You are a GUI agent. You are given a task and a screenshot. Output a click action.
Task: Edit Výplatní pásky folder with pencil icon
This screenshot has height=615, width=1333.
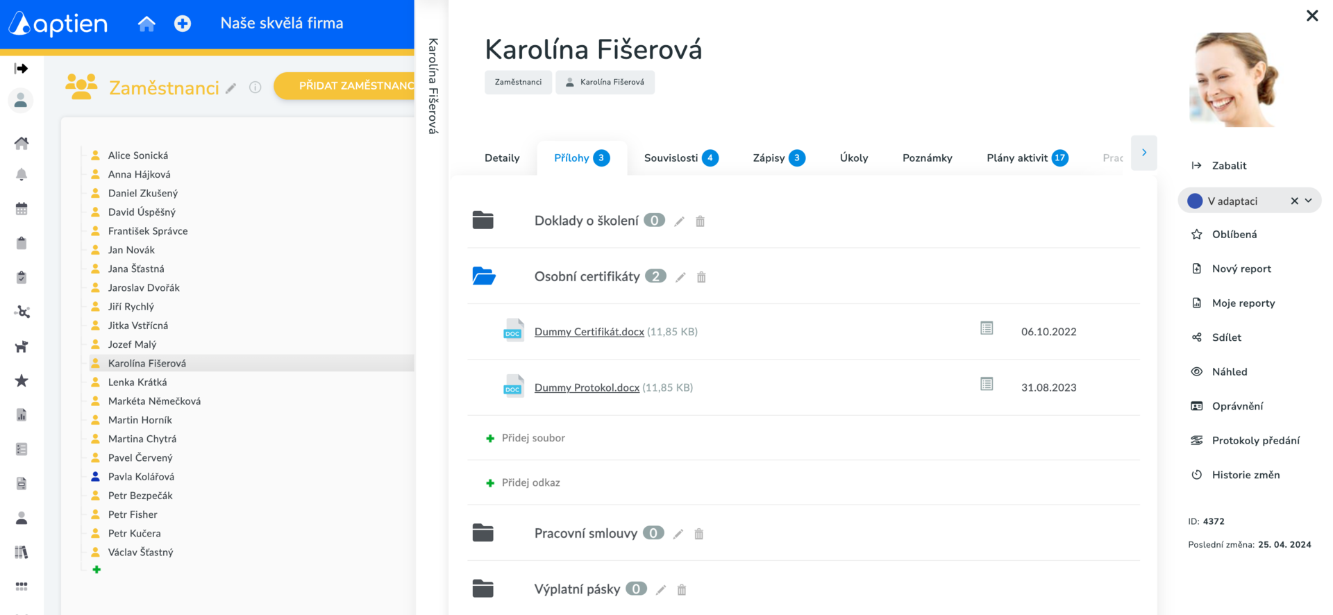(x=661, y=589)
